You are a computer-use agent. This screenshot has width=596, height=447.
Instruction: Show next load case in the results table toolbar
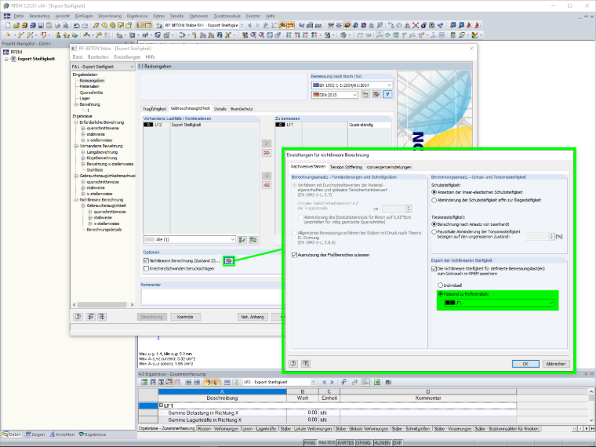click(332, 382)
